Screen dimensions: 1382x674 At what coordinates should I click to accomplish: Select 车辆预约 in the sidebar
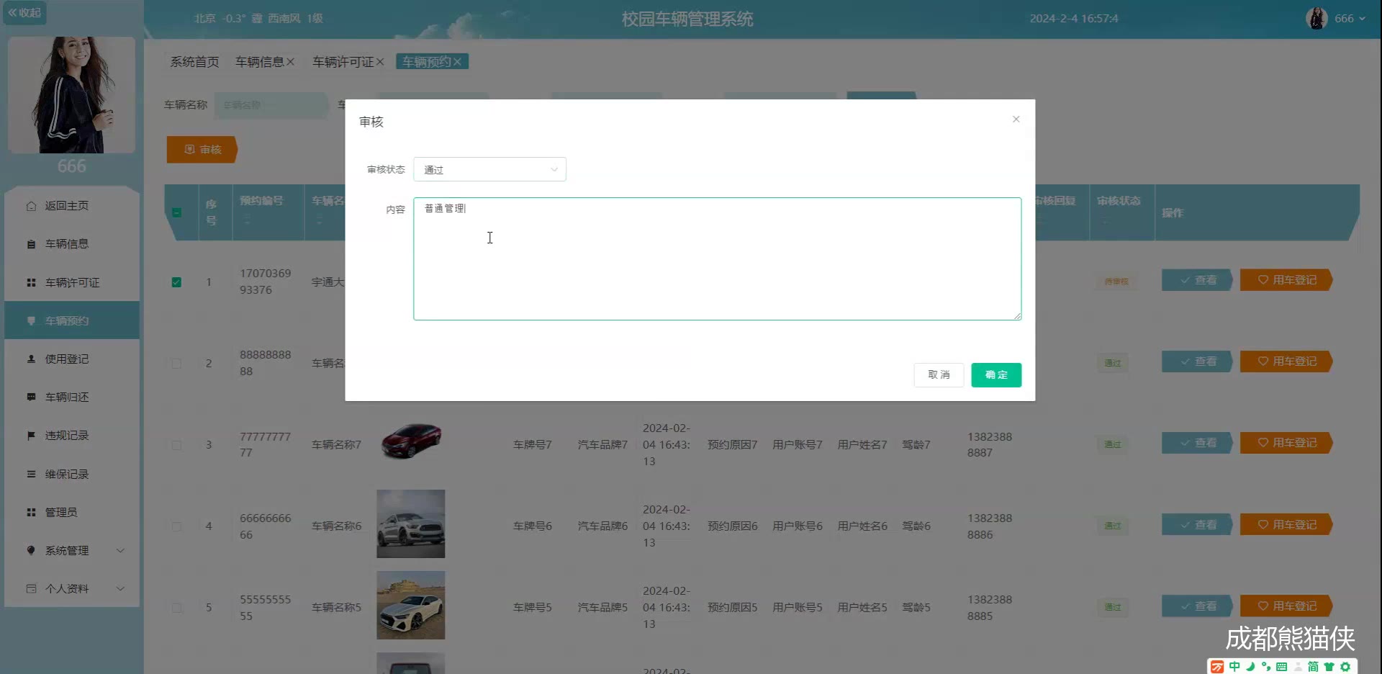tap(72, 320)
